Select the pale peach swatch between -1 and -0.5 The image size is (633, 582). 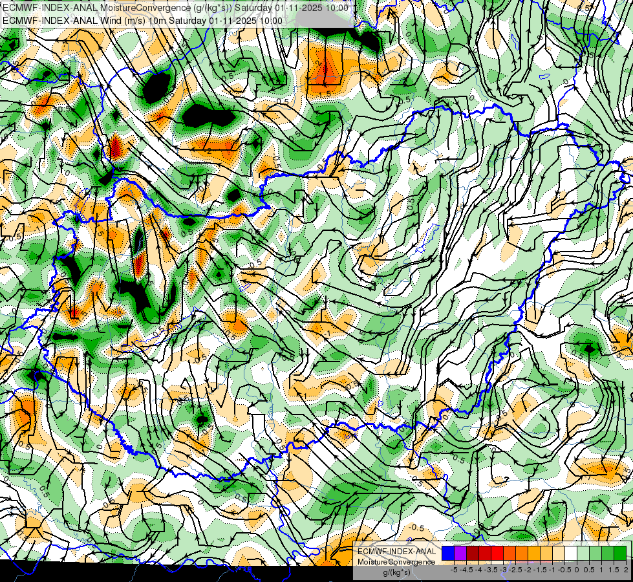pos(559,553)
